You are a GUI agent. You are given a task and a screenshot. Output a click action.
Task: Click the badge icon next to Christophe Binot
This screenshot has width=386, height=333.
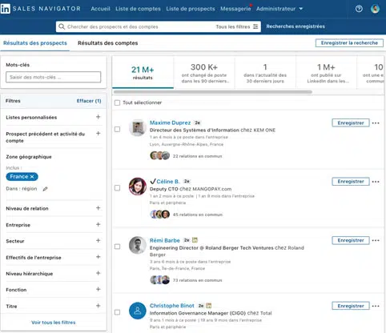(x=209, y=306)
